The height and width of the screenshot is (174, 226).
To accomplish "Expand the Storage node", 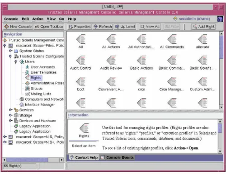I will (x=10, y=115).
